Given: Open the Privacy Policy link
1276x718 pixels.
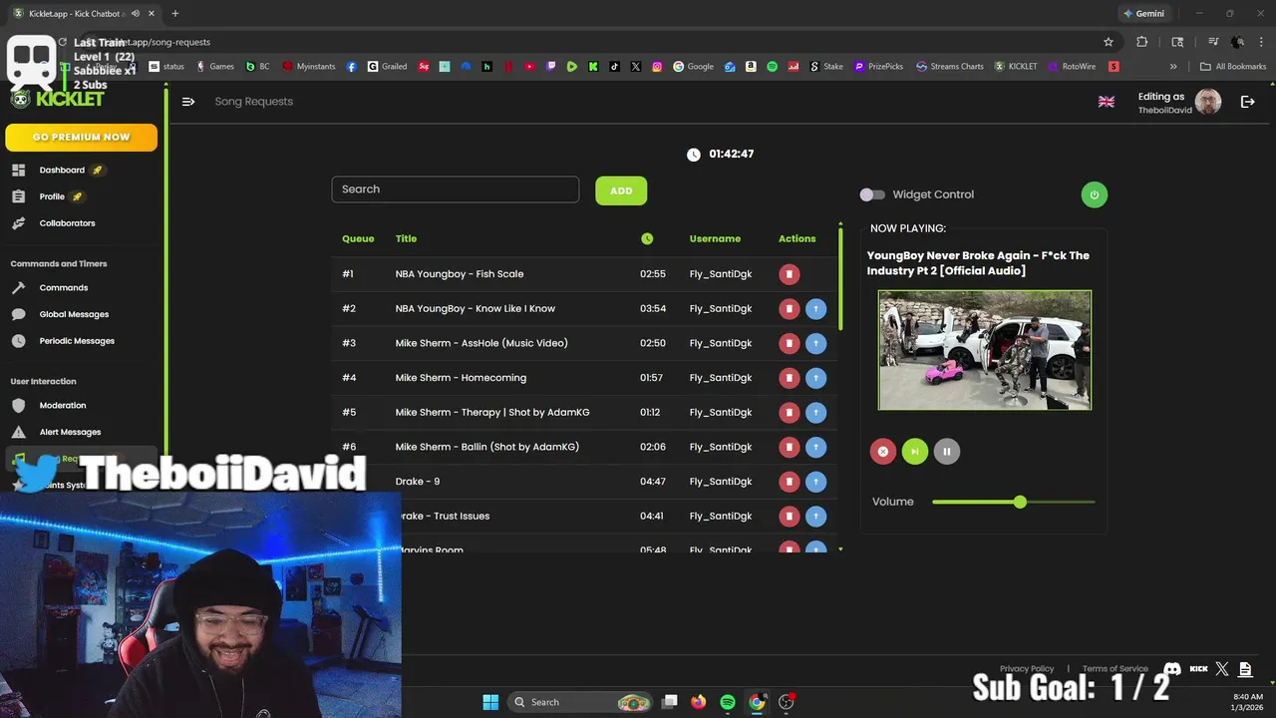Looking at the screenshot, I should 1027,669.
